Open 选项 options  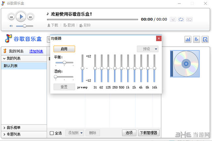pyautogui.click(x=129, y=133)
